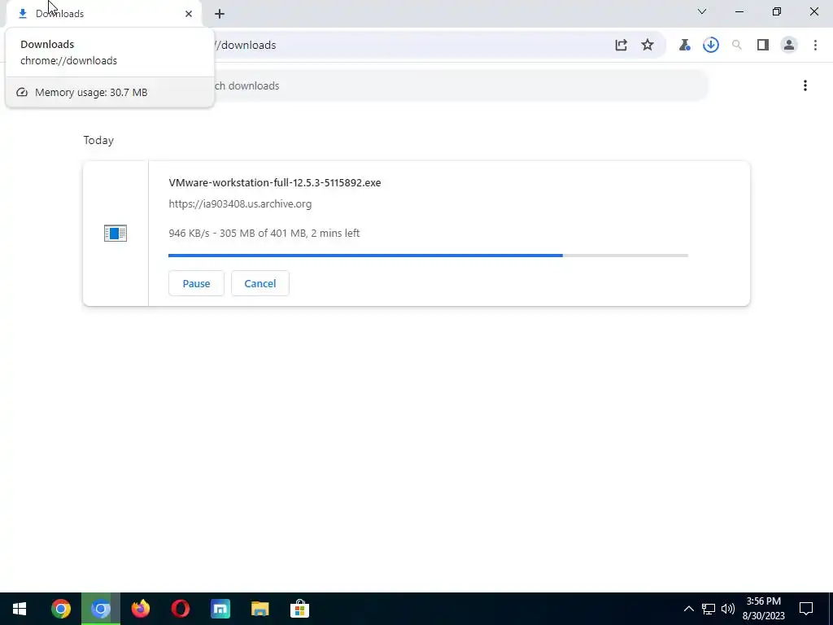The width and height of the screenshot is (833, 625).
Task: Launch Opera from the taskbar
Action: coord(181,609)
